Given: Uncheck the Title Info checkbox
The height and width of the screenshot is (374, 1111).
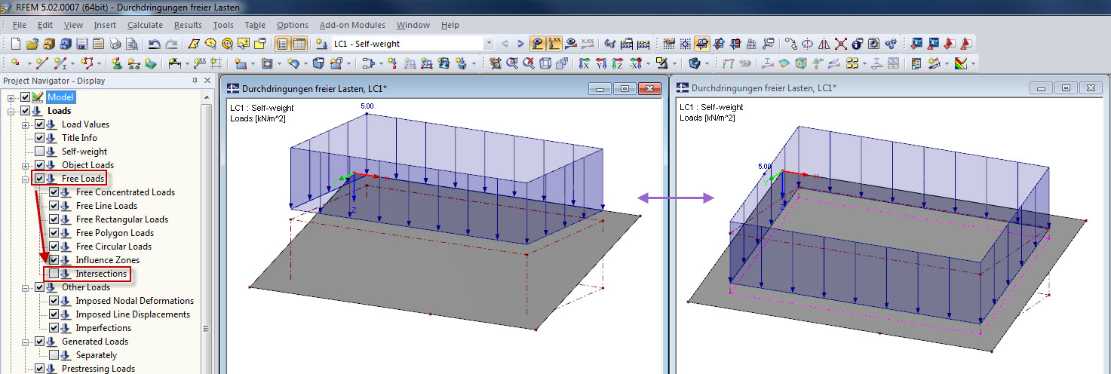Looking at the screenshot, I should pyautogui.click(x=39, y=138).
